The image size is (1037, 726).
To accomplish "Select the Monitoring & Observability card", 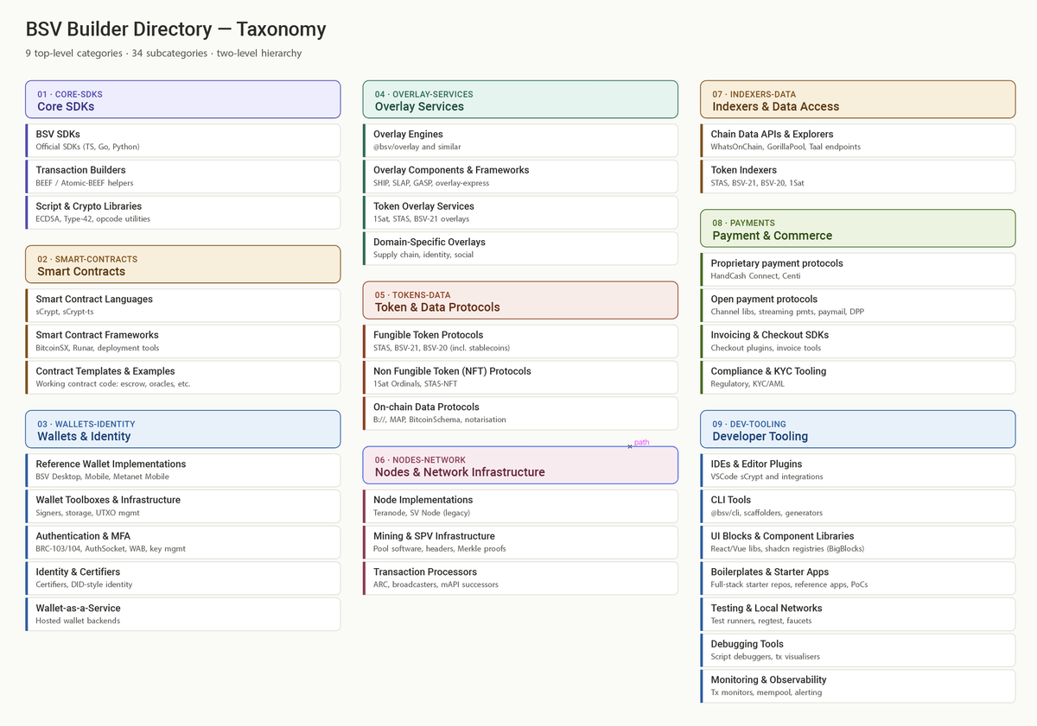I will [x=858, y=686].
